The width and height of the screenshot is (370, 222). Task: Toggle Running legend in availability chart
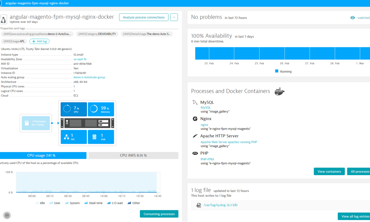click(283, 71)
